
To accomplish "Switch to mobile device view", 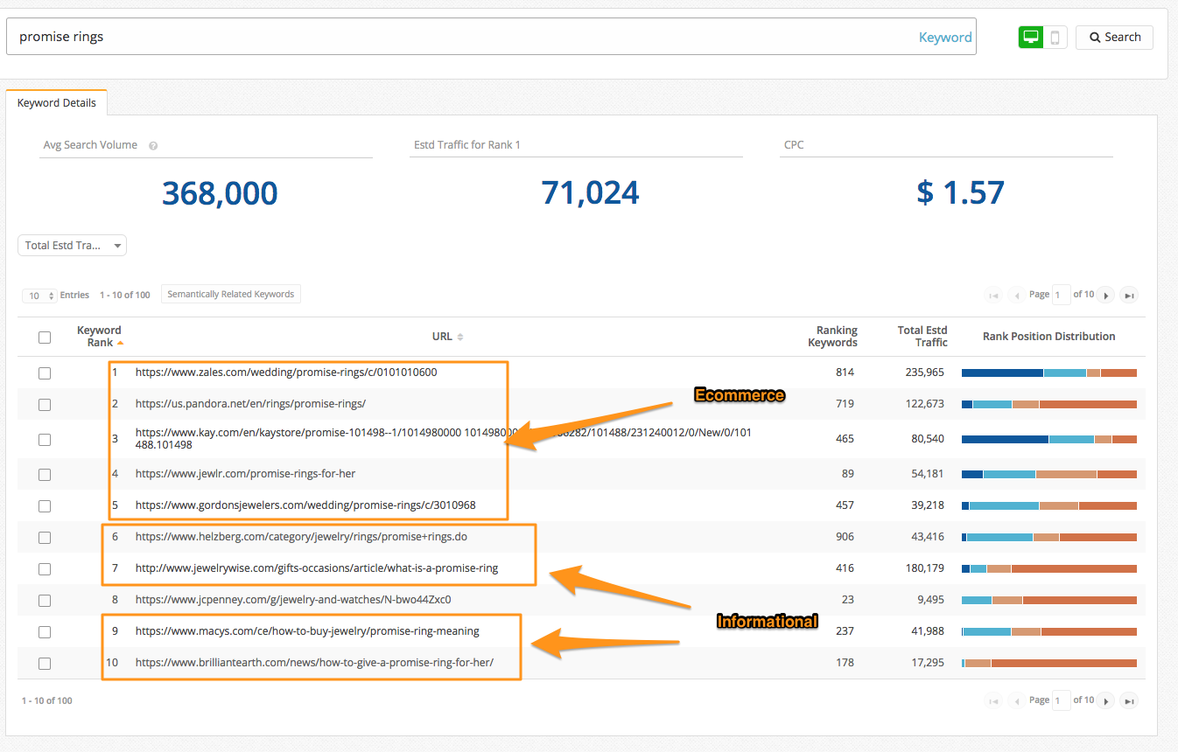I will pos(1055,37).
